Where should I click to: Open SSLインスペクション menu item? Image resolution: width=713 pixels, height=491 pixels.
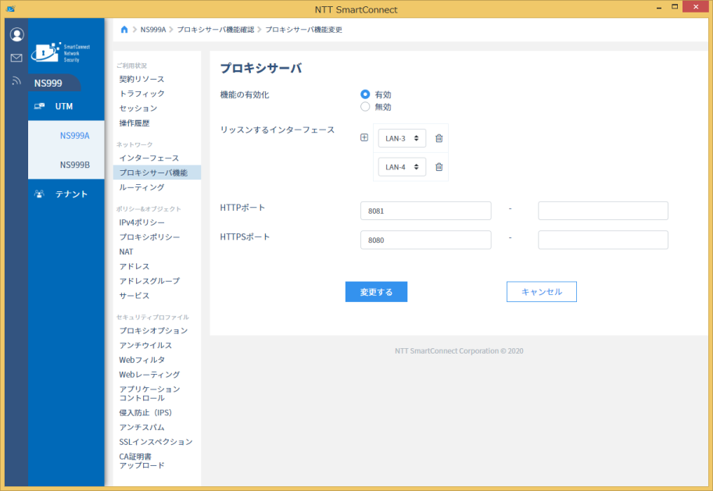[157, 442]
